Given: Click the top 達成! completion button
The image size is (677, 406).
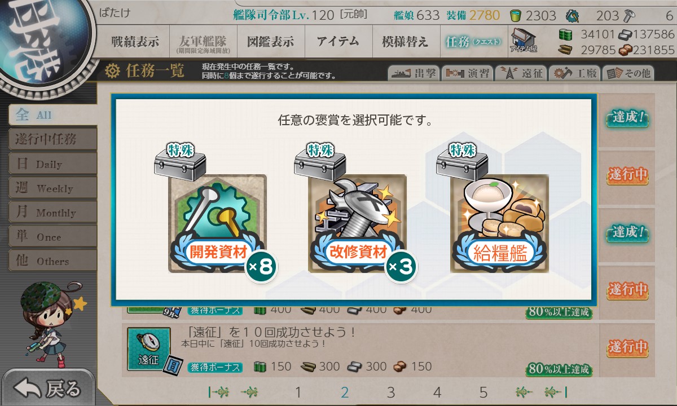Looking at the screenshot, I should coord(627,120).
